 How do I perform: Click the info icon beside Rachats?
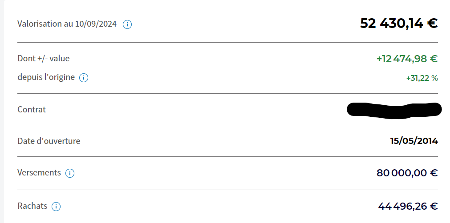tap(56, 207)
